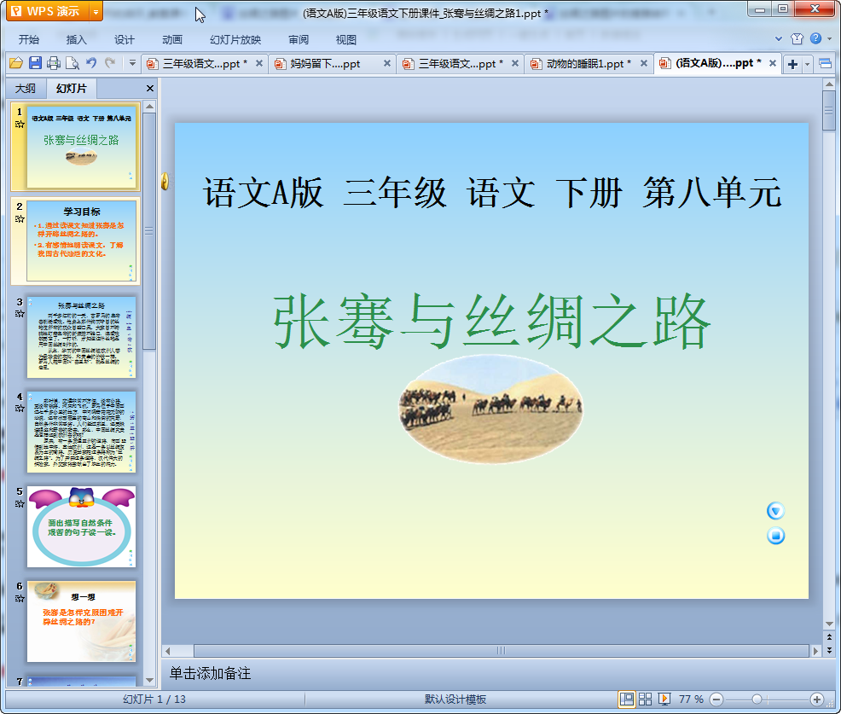This screenshot has height=714, width=841.
Task: Undo the last action
Action: pyautogui.click(x=91, y=63)
